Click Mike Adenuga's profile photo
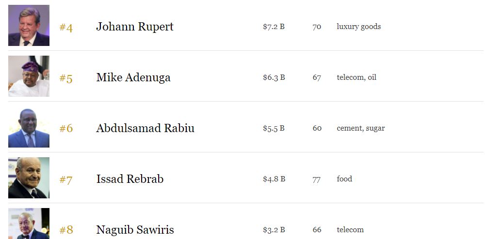 29,76
